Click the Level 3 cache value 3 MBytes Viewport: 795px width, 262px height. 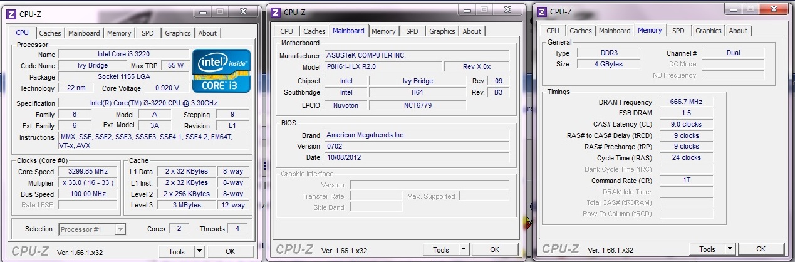[187, 205]
